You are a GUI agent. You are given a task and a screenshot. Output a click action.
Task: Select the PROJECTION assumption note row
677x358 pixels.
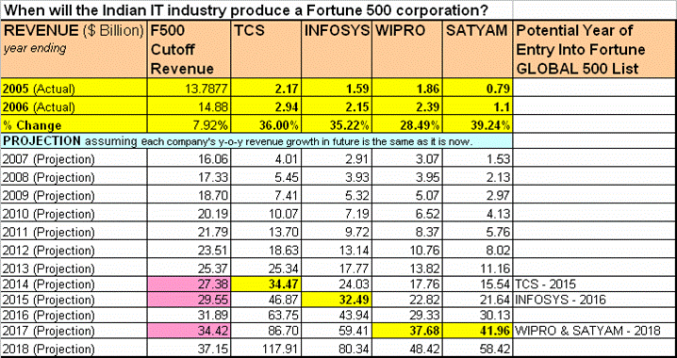(256, 141)
